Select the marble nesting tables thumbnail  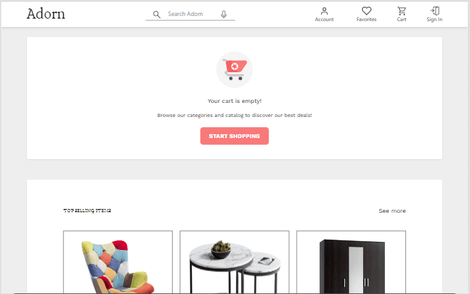[x=235, y=262]
